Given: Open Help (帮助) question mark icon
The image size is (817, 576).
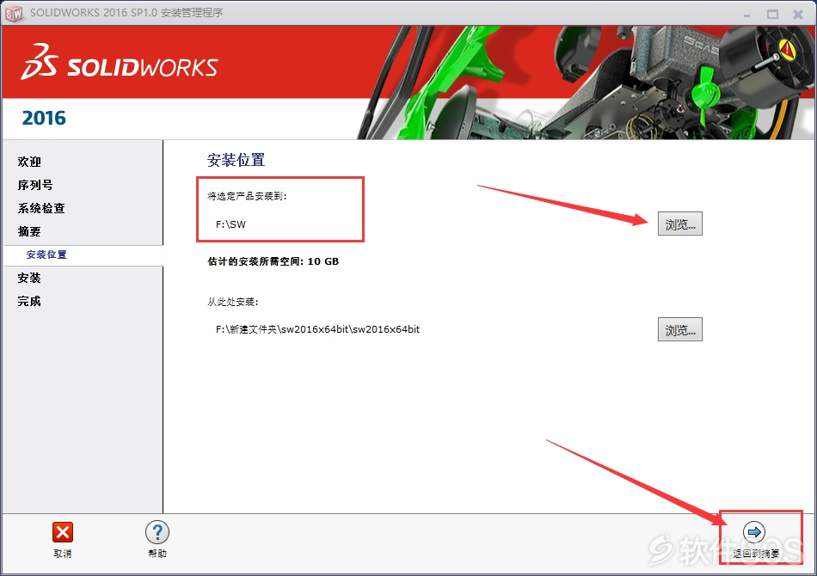Looking at the screenshot, I should point(157,532).
